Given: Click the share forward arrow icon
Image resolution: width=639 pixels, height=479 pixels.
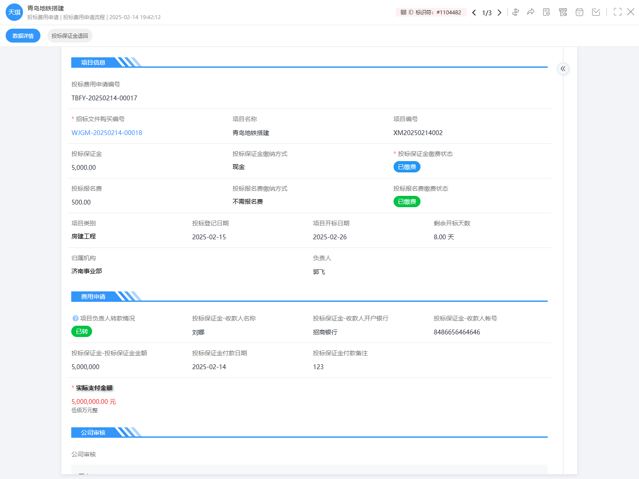Looking at the screenshot, I should [531, 12].
